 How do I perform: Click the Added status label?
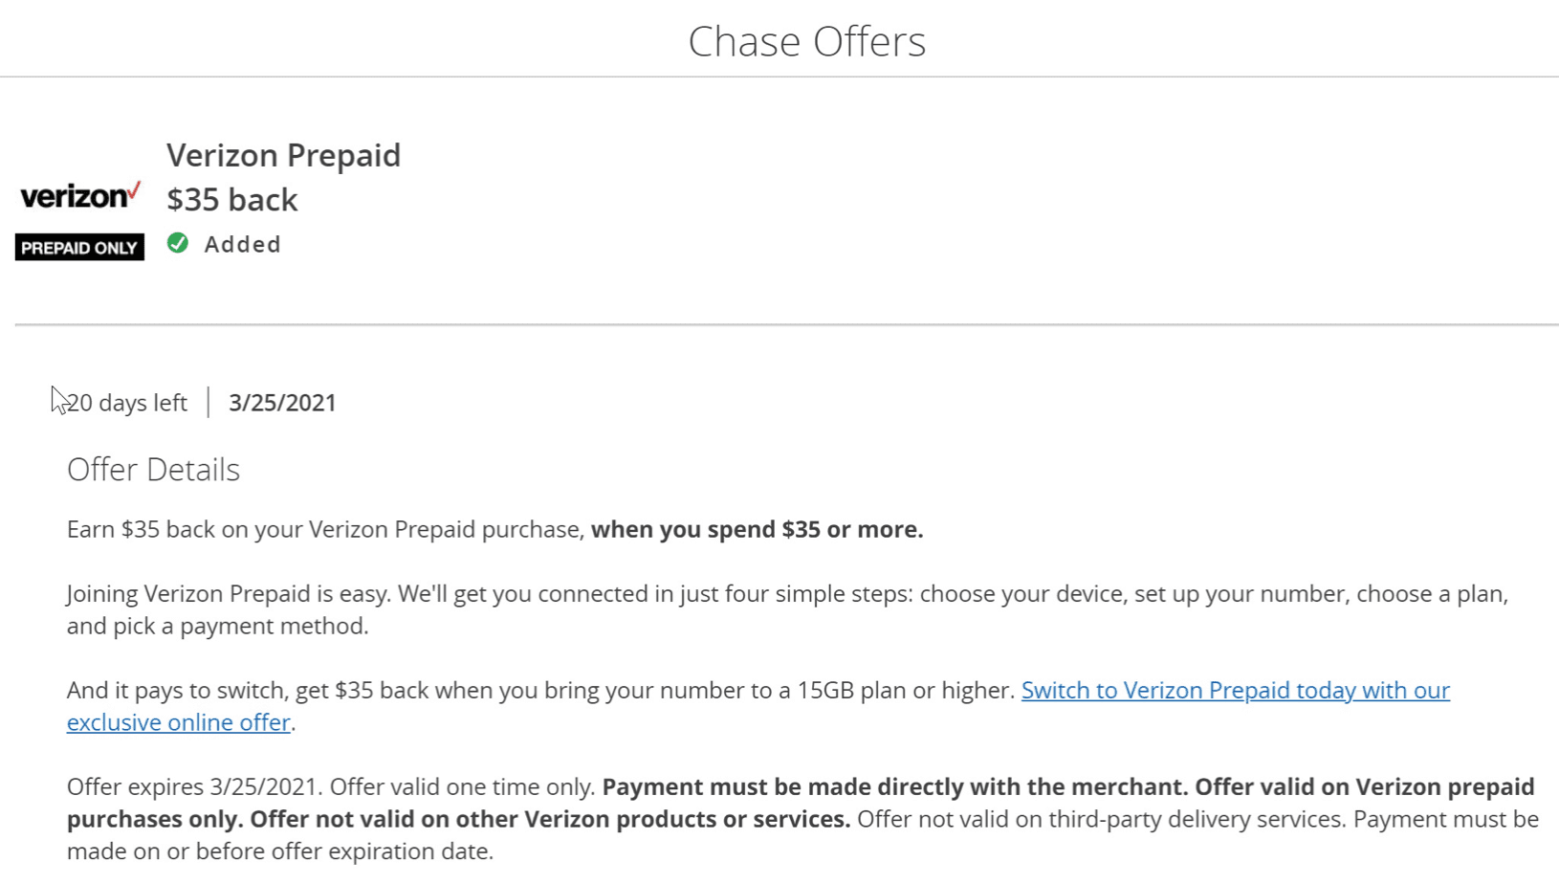[x=243, y=244]
